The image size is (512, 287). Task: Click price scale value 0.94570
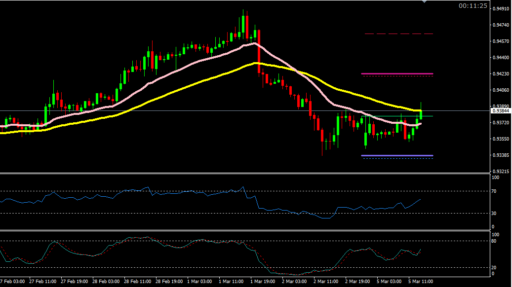[x=501, y=41]
